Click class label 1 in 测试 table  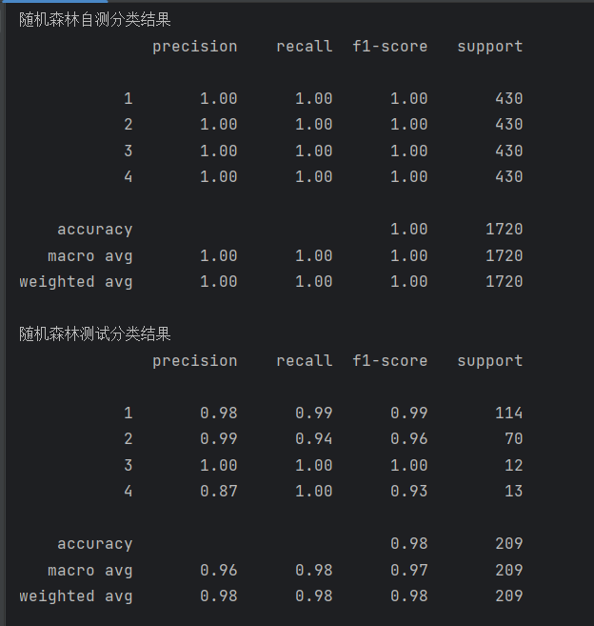129,414
